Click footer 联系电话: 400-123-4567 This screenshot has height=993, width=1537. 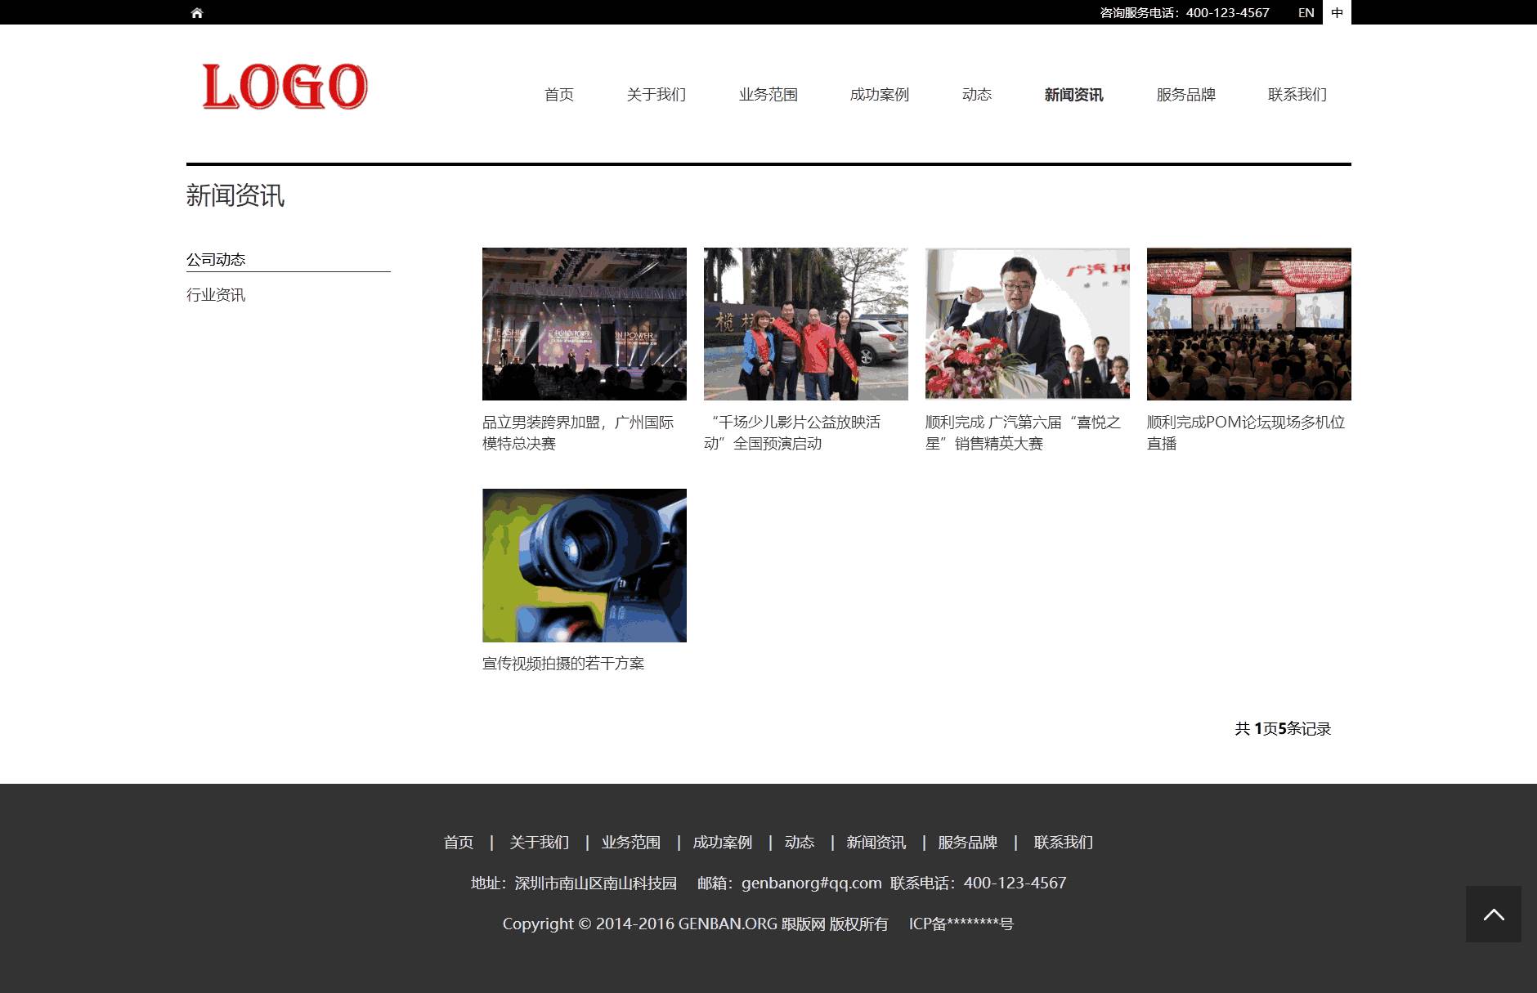click(x=979, y=883)
